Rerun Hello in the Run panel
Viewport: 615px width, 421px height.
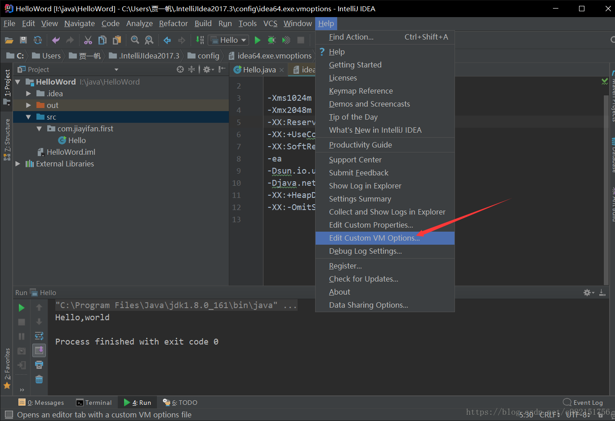coord(22,308)
